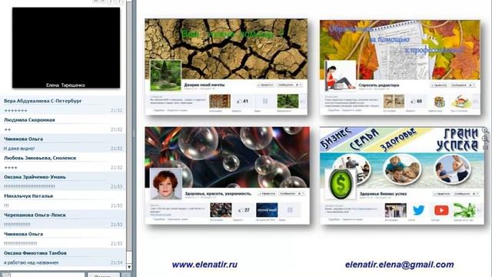The width and height of the screenshot is (492, 277).
Task: Click the photos thumbnail on bubbles page
Action: 221,210
